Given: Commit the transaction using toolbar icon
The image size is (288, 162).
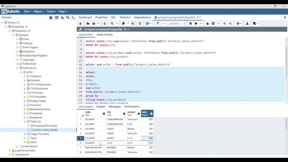Looking at the screenshot, I should click(x=225, y=23).
